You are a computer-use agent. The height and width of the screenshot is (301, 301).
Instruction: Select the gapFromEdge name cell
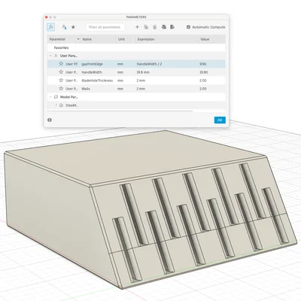93,64
